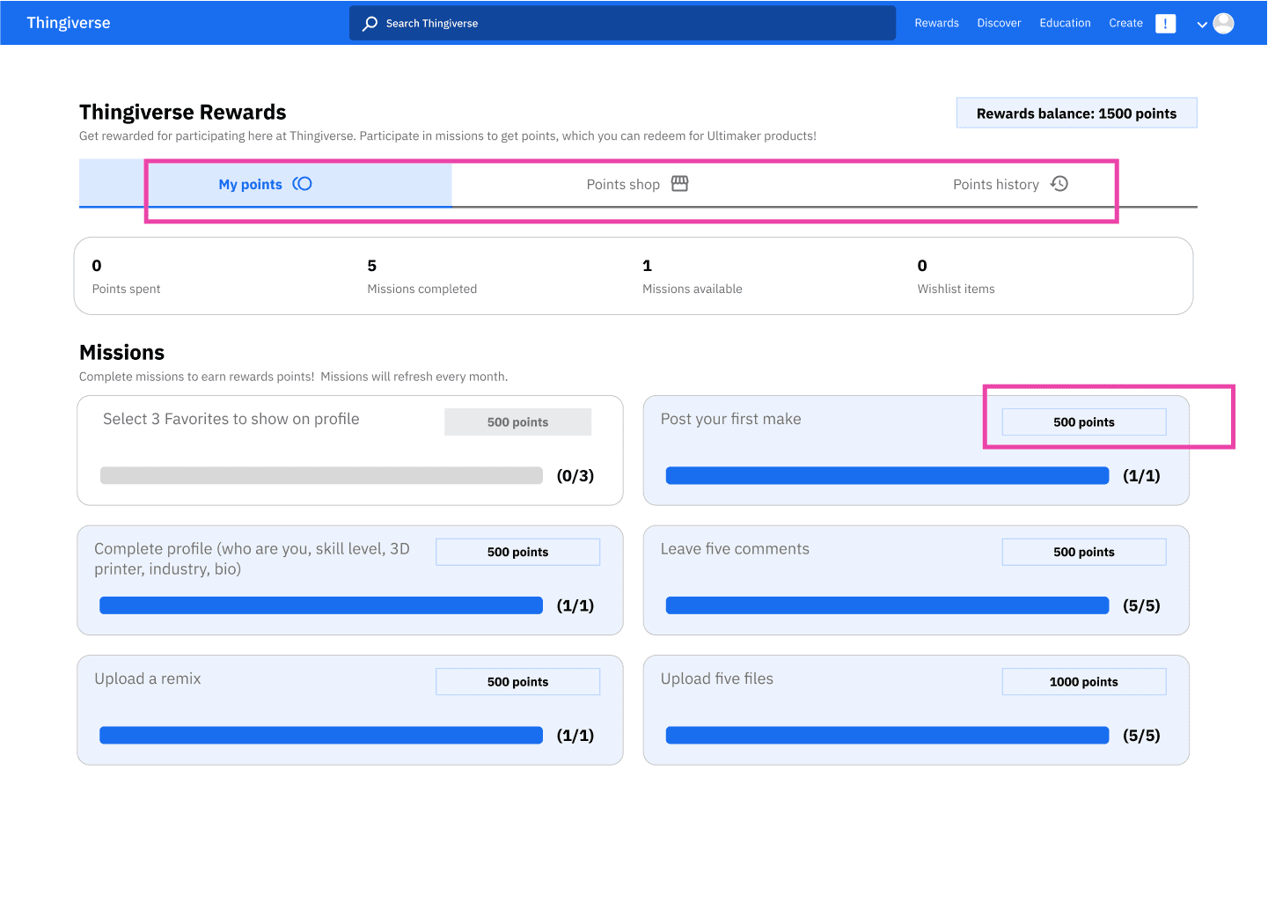This screenshot has width=1268, height=902.
Task: Click the Post your first make progress bar
Action: pos(887,475)
